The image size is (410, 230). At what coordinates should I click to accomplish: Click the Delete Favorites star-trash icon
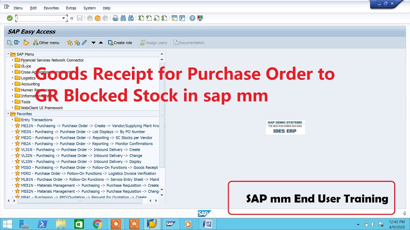[x=77, y=42]
